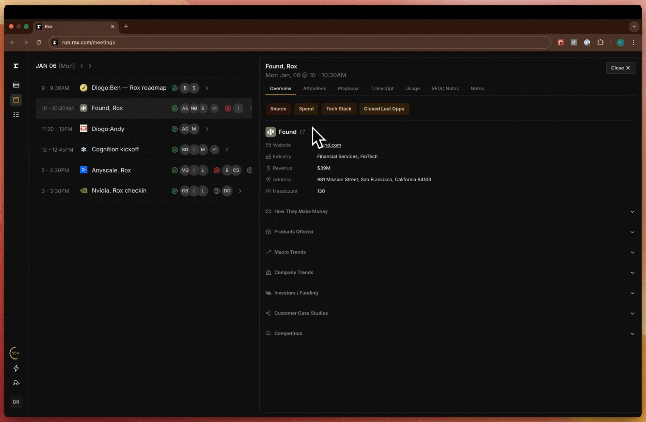
Task: Click the Rox logo in sidebar
Action: (x=16, y=66)
